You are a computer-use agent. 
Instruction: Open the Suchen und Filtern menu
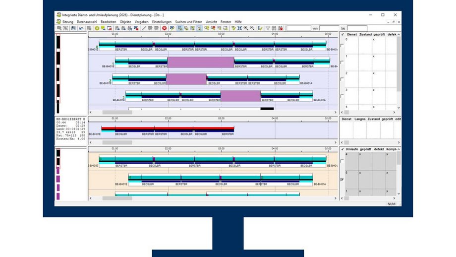187,22
